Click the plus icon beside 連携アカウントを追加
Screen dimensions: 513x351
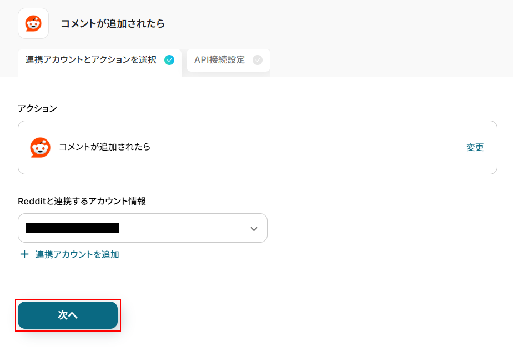24,254
